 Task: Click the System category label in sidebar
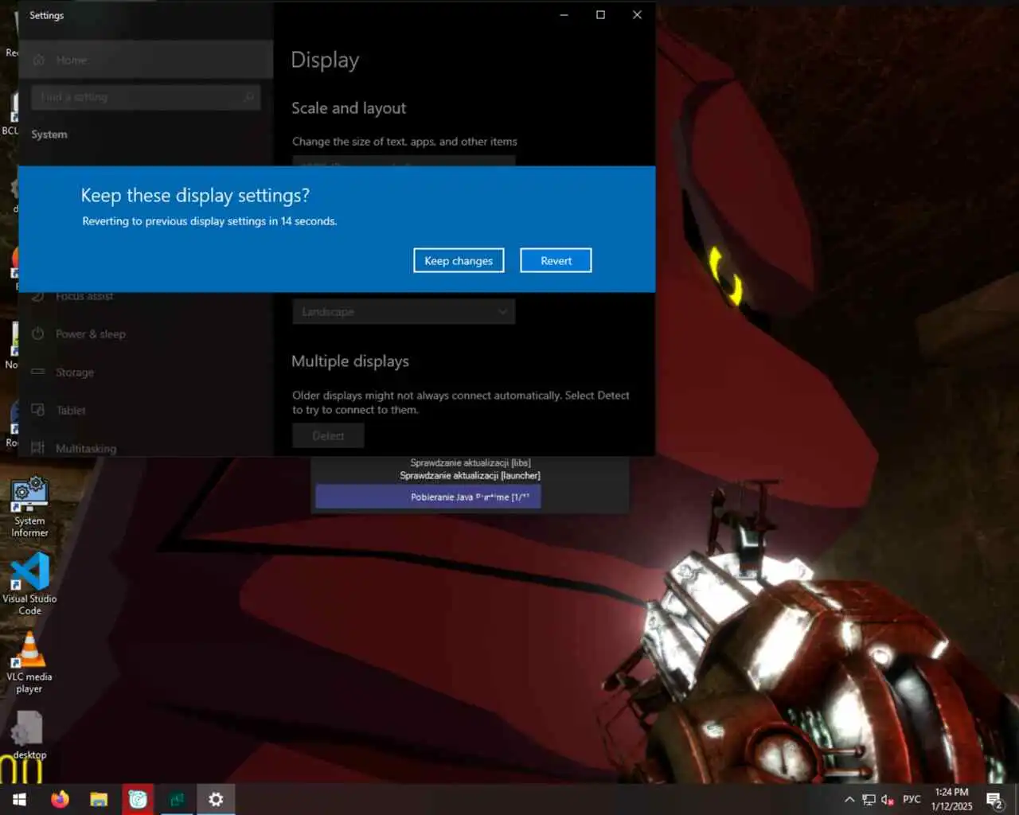[x=49, y=135]
